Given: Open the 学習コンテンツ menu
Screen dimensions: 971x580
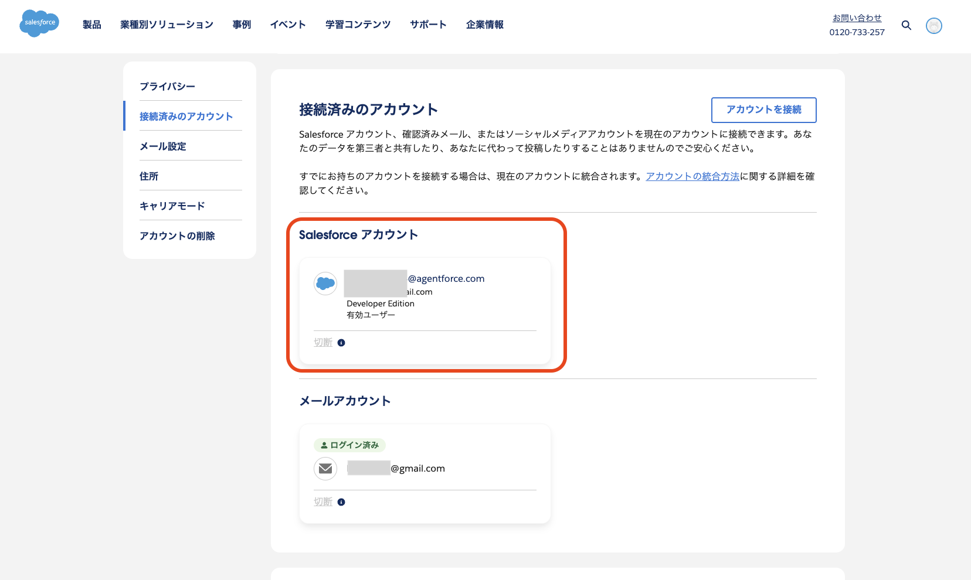Looking at the screenshot, I should (x=358, y=25).
